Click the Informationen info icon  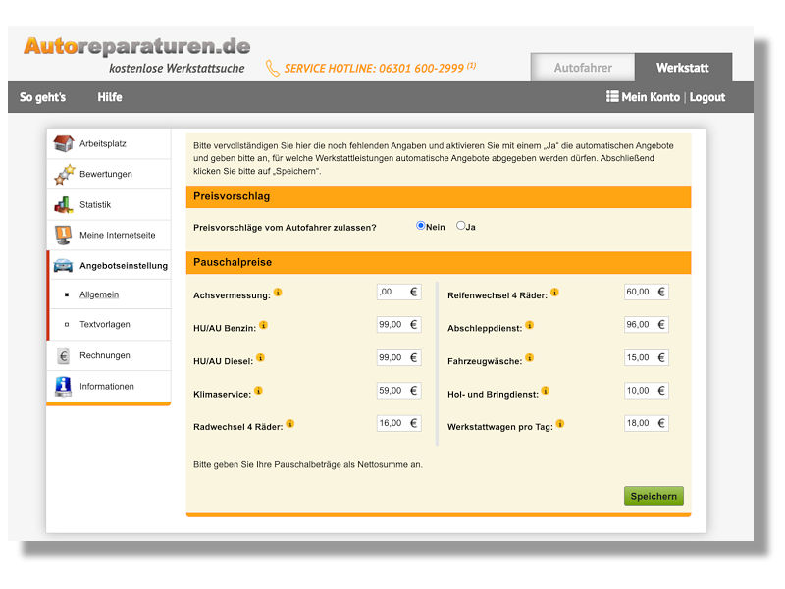pos(63,386)
